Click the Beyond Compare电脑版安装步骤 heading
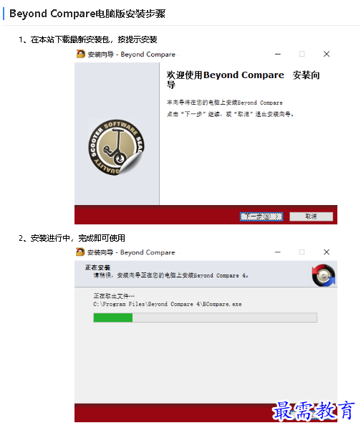Screen dimensions: 361x433 [x=87, y=14]
